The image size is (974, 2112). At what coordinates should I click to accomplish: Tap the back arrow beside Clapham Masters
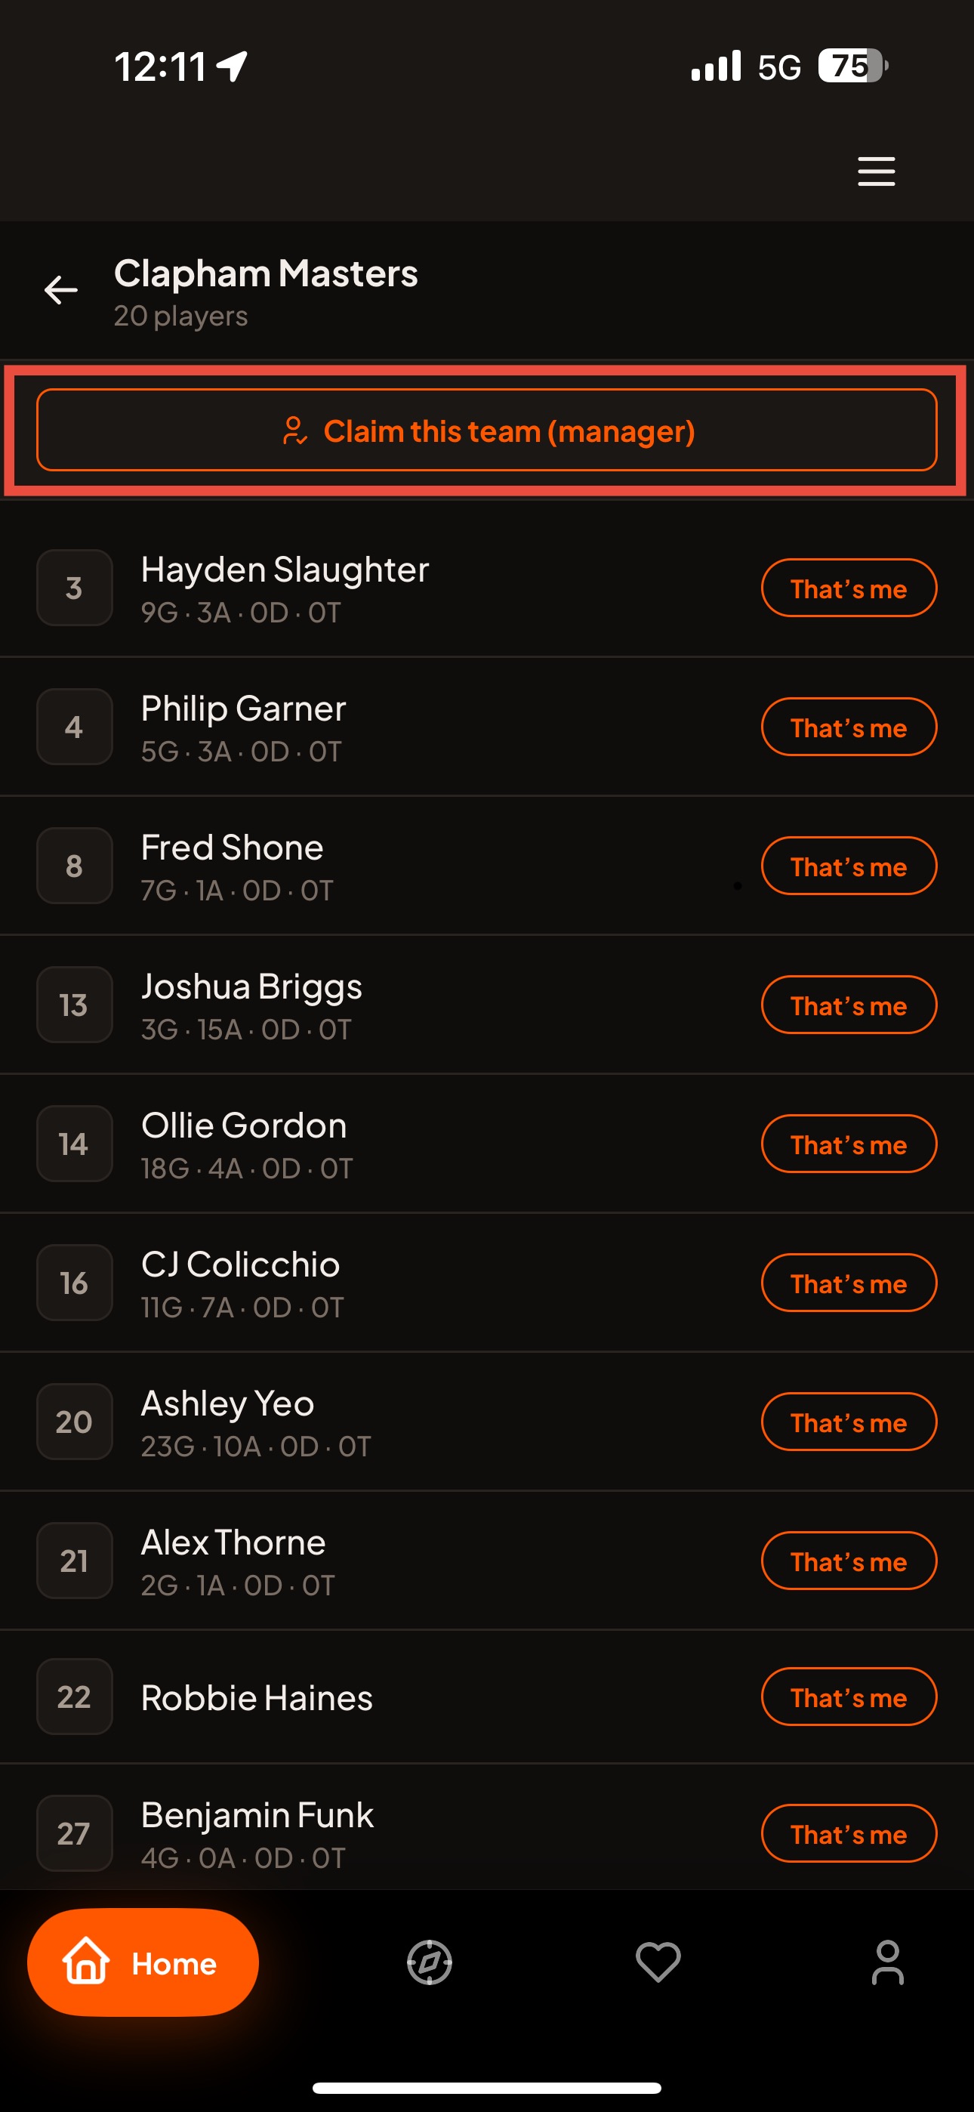[60, 289]
